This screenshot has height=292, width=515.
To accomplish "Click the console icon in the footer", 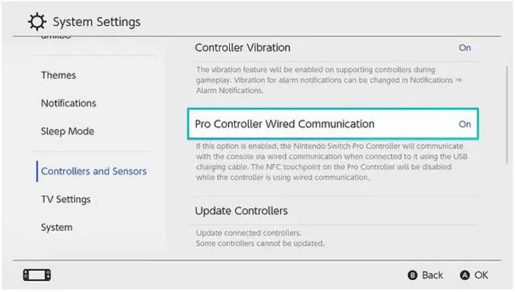I will pyautogui.click(x=37, y=275).
